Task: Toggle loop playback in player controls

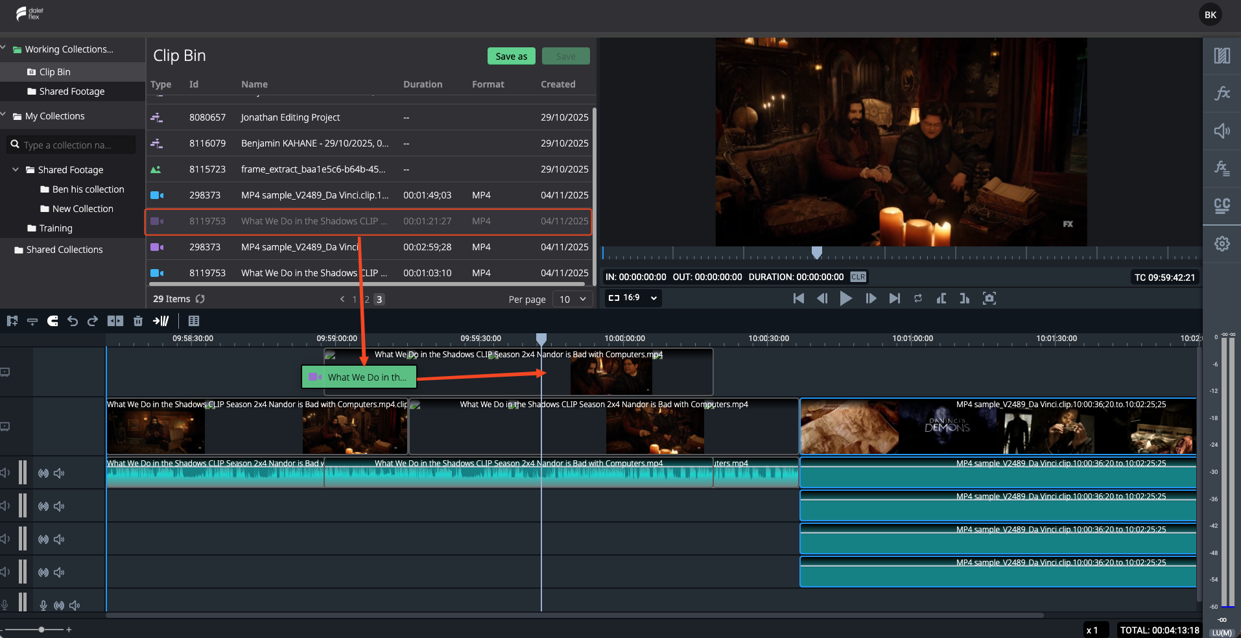Action: coord(918,298)
